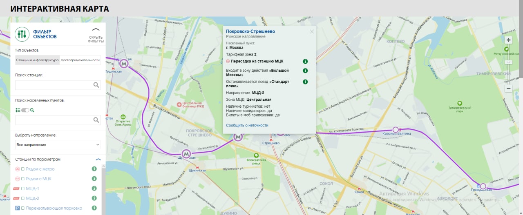
Task: Click the small green search icon beside the toggle
Action: 32,110
